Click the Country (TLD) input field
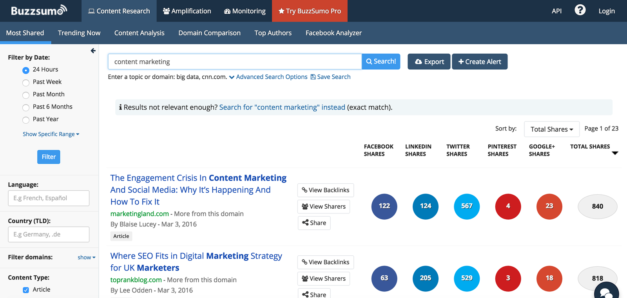Image resolution: width=627 pixels, height=298 pixels. [49, 235]
